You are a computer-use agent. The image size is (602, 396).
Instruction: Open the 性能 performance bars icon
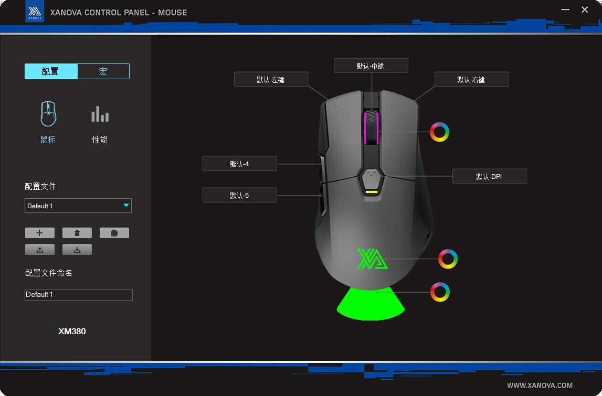point(100,114)
